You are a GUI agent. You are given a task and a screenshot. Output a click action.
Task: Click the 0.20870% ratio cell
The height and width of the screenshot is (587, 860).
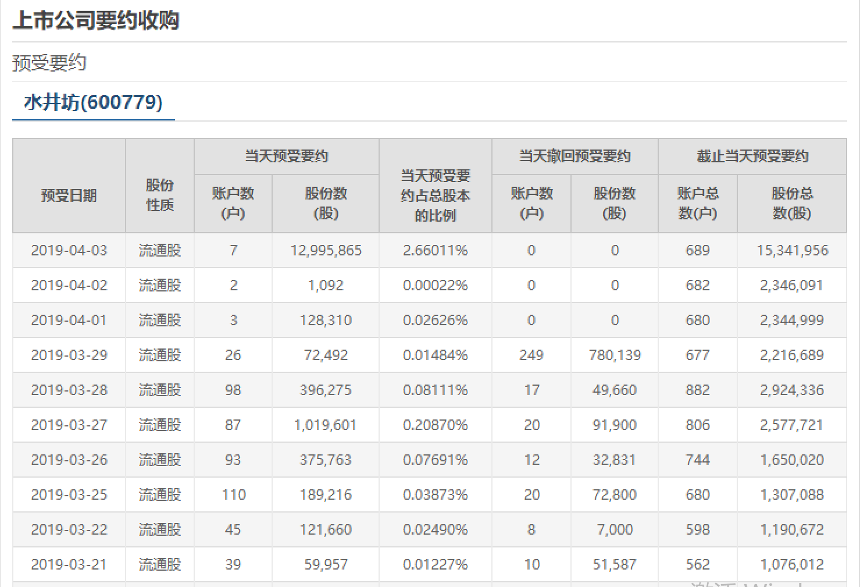coord(436,425)
